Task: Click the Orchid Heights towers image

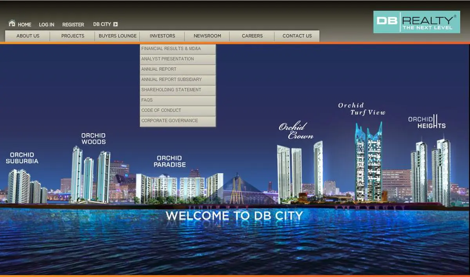Action: (431, 172)
